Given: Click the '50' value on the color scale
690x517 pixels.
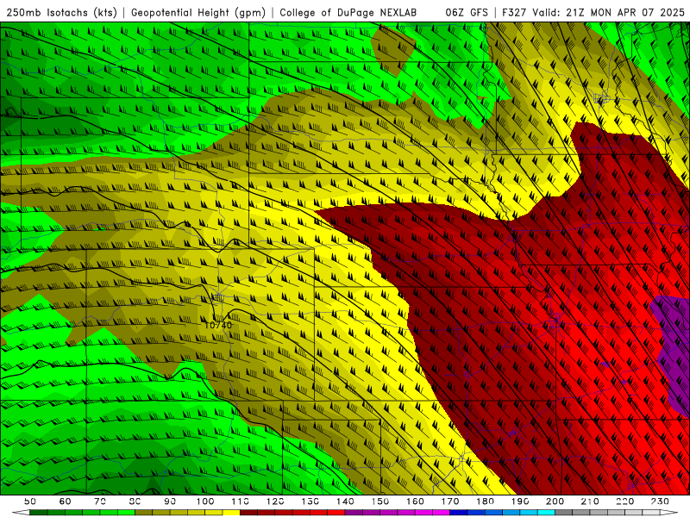Looking at the screenshot, I should [29, 501].
